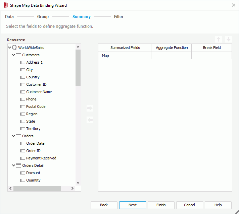Click the Resources scroll right arrow

73,188
